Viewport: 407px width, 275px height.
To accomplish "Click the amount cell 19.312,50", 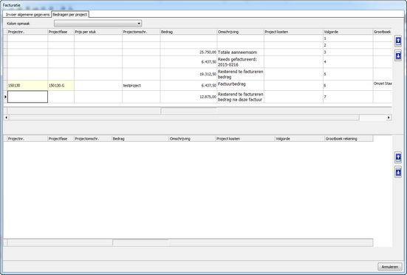I will click(x=188, y=74).
